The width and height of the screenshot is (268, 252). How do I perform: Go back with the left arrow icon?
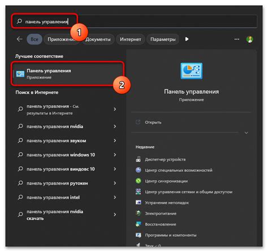pyautogui.click(x=19, y=39)
